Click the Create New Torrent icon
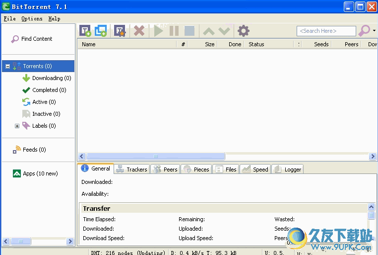This screenshot has width=378, height=255. (120, 31)
